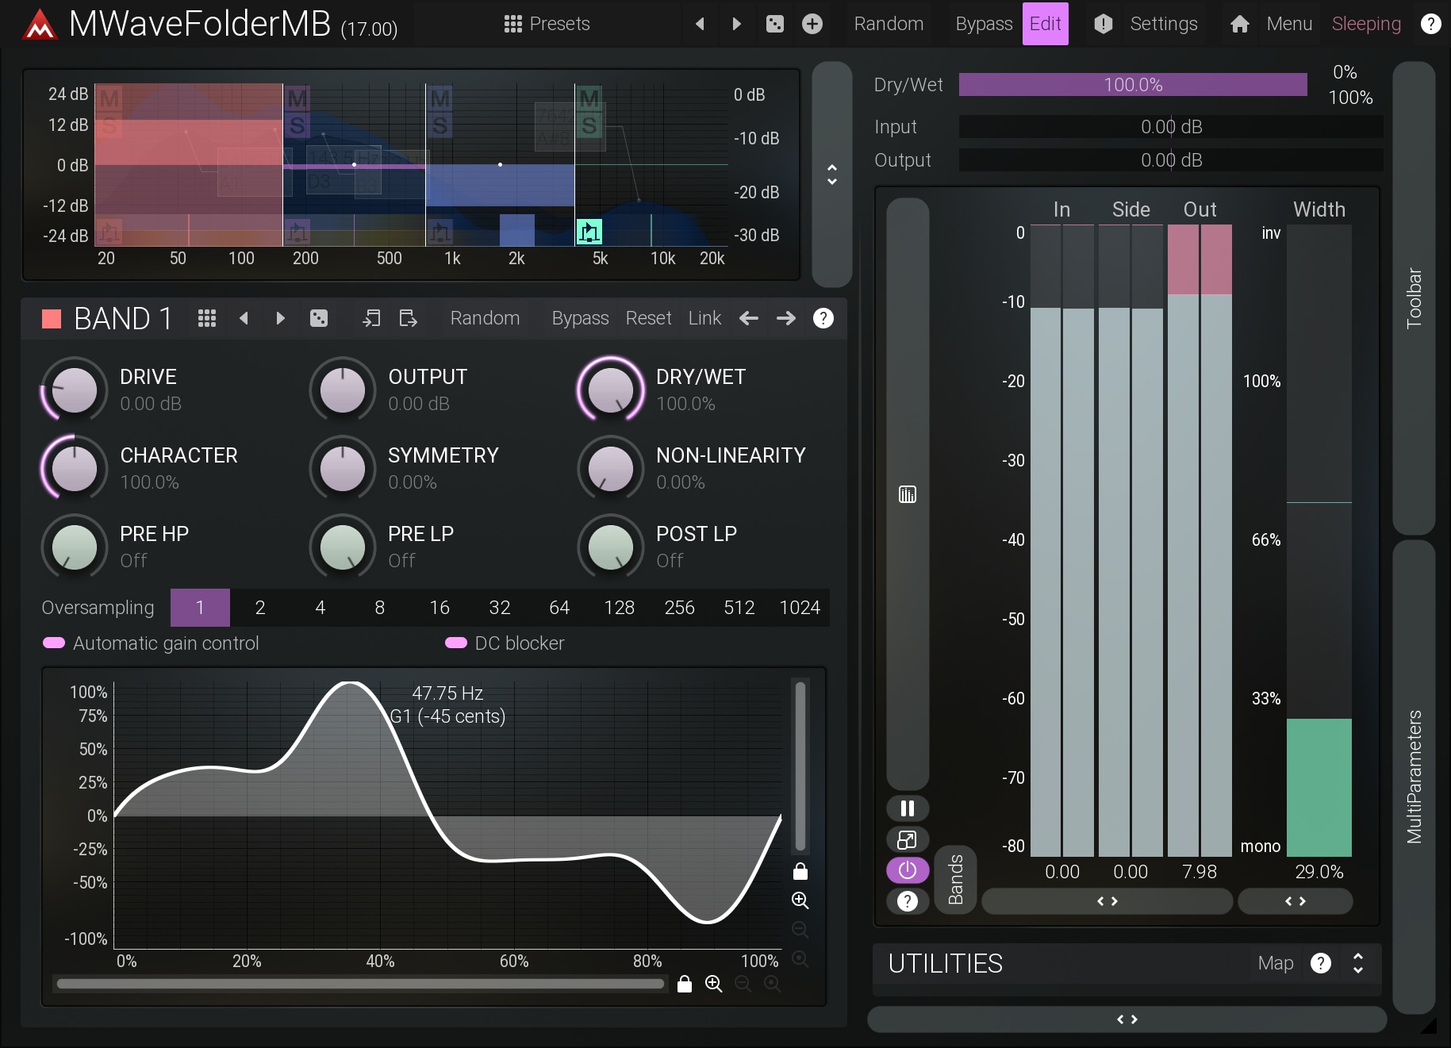Click the Band 1 help question mark
The image size is (1451, 1048).
(823, 318)
